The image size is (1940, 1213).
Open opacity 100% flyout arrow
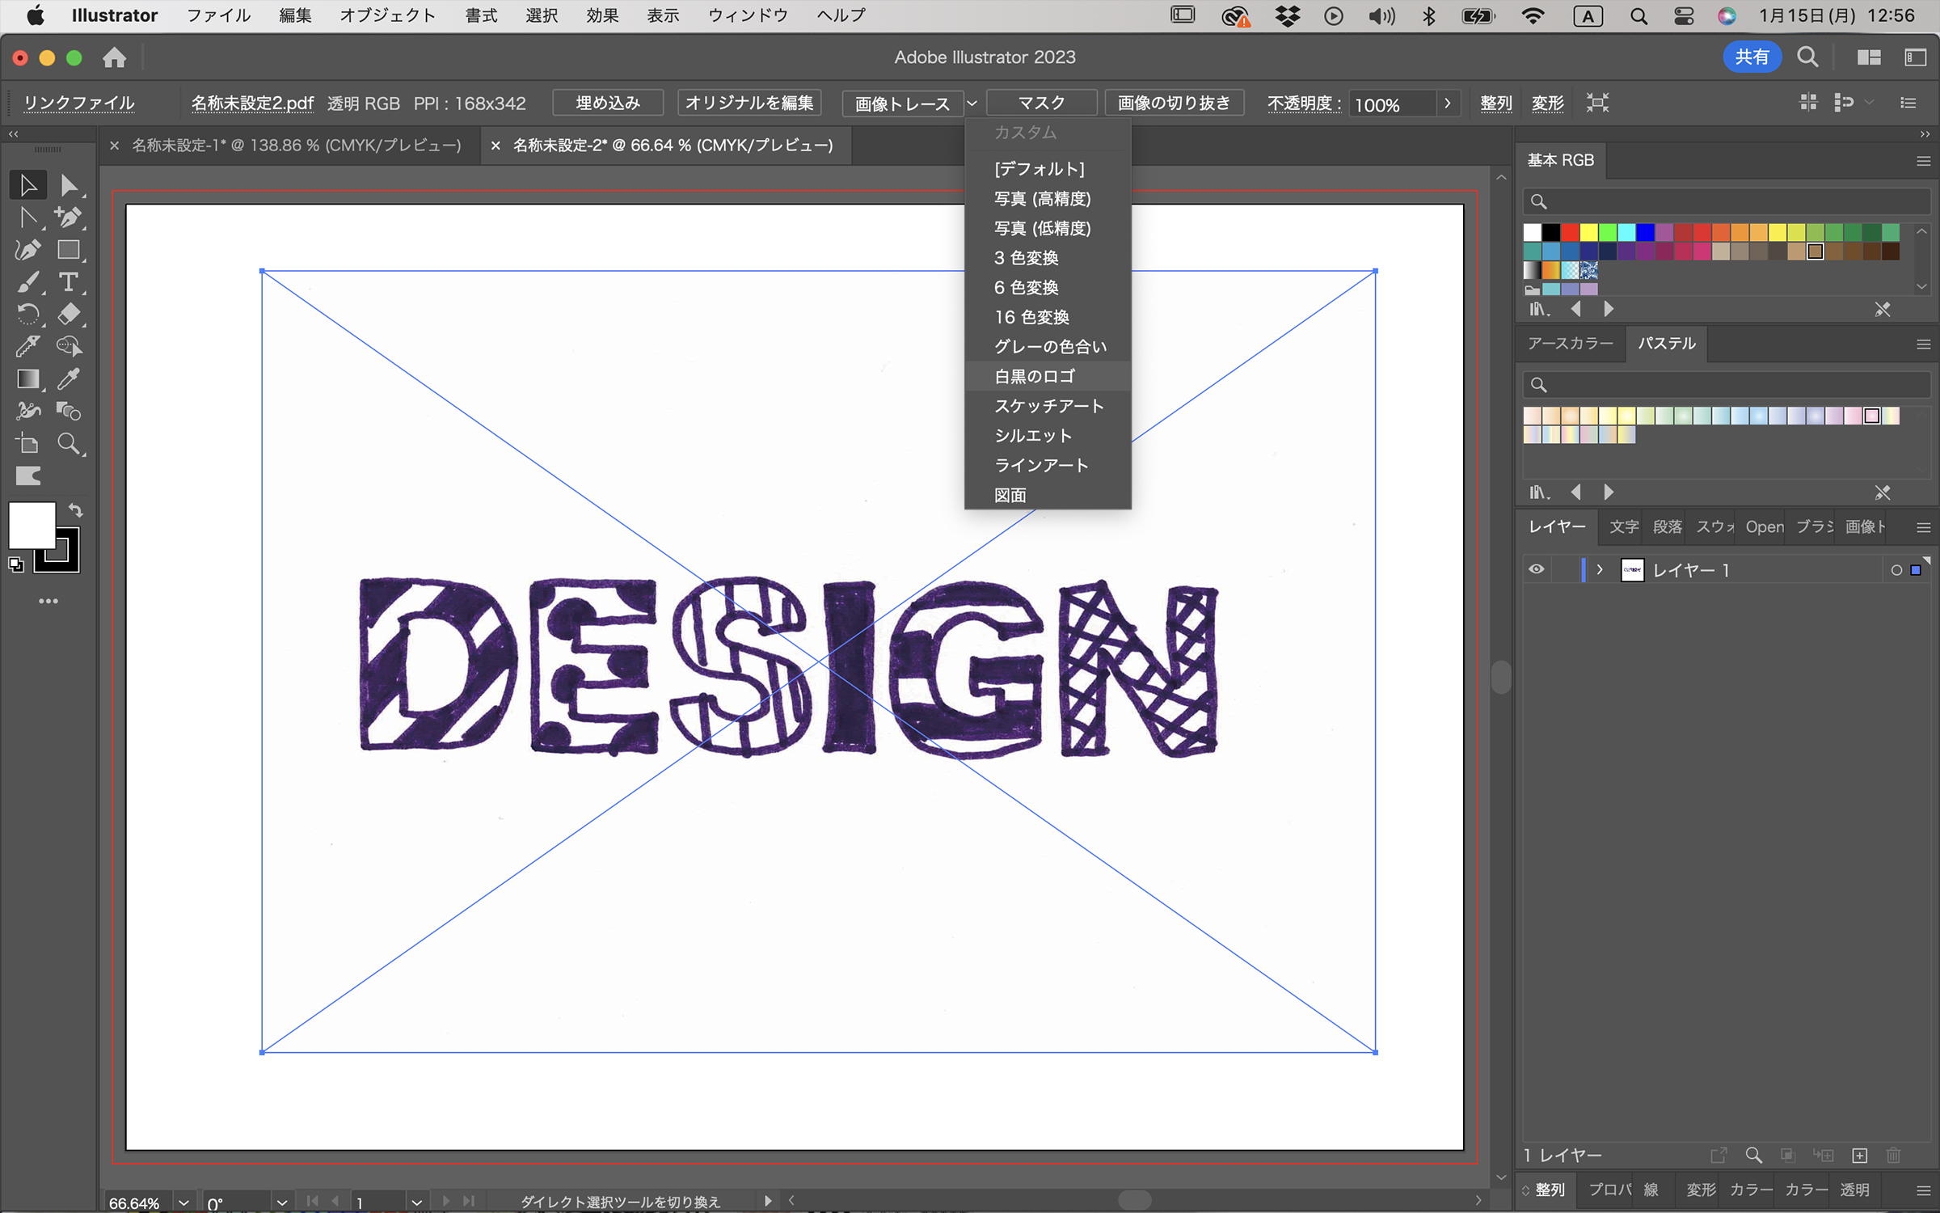tap(1448, 104)
